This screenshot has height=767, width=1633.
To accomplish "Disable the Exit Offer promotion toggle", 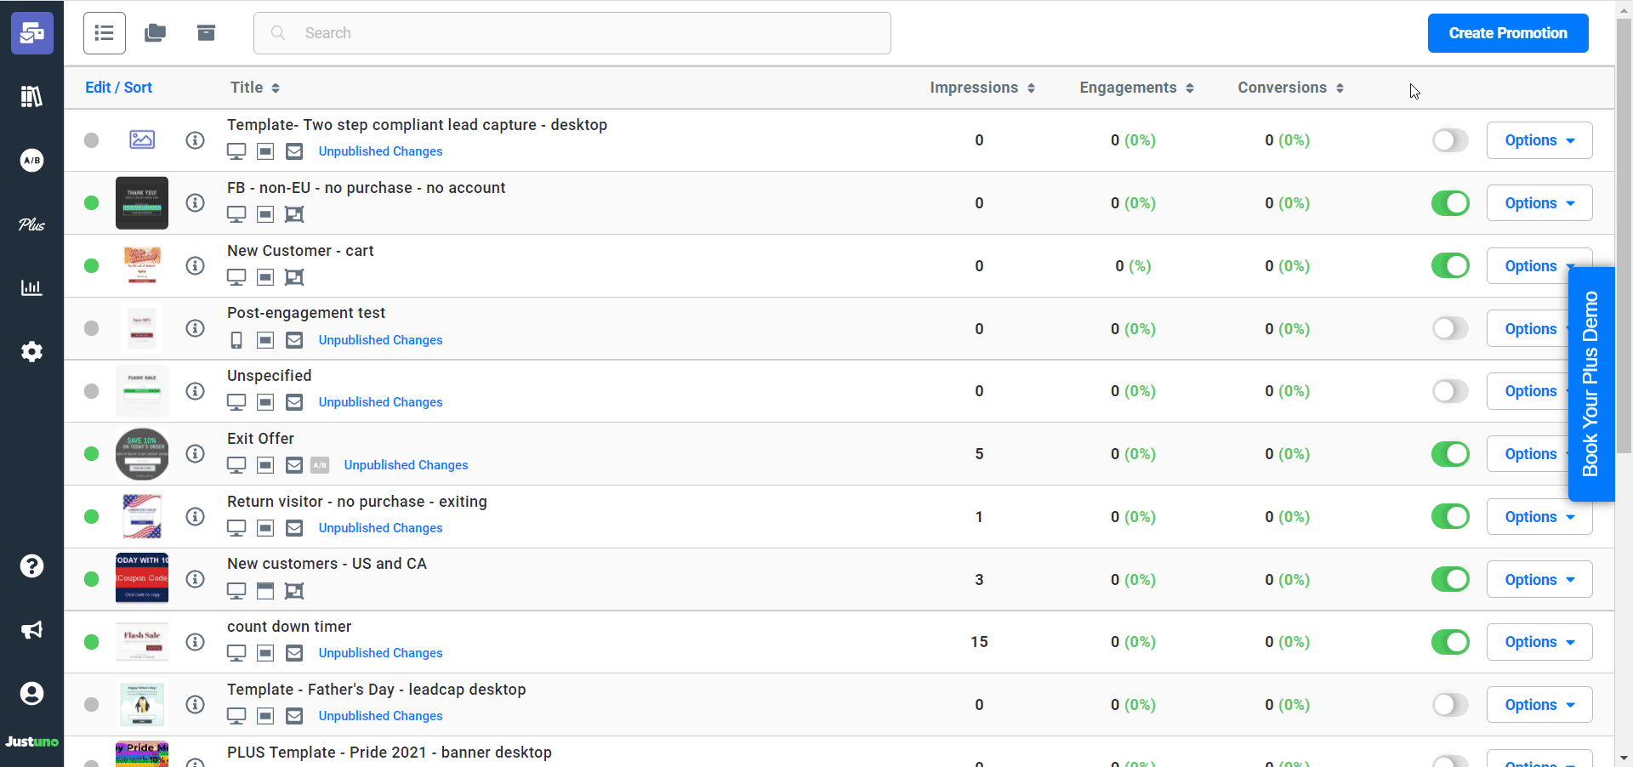I will tap(1450, 454).
